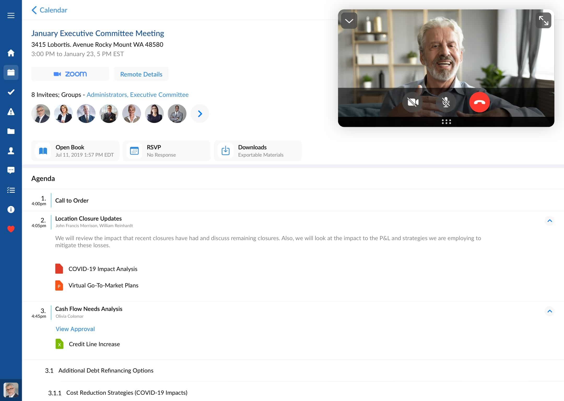This screenshot has height=401, width=564.
Task: Click the January Executive Committee Meeting title
Action: 98,33
